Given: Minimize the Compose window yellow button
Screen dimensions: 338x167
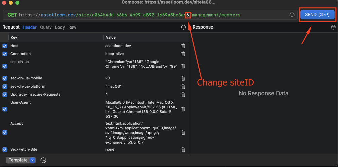Looking at the screenshot, I should 10,3.
